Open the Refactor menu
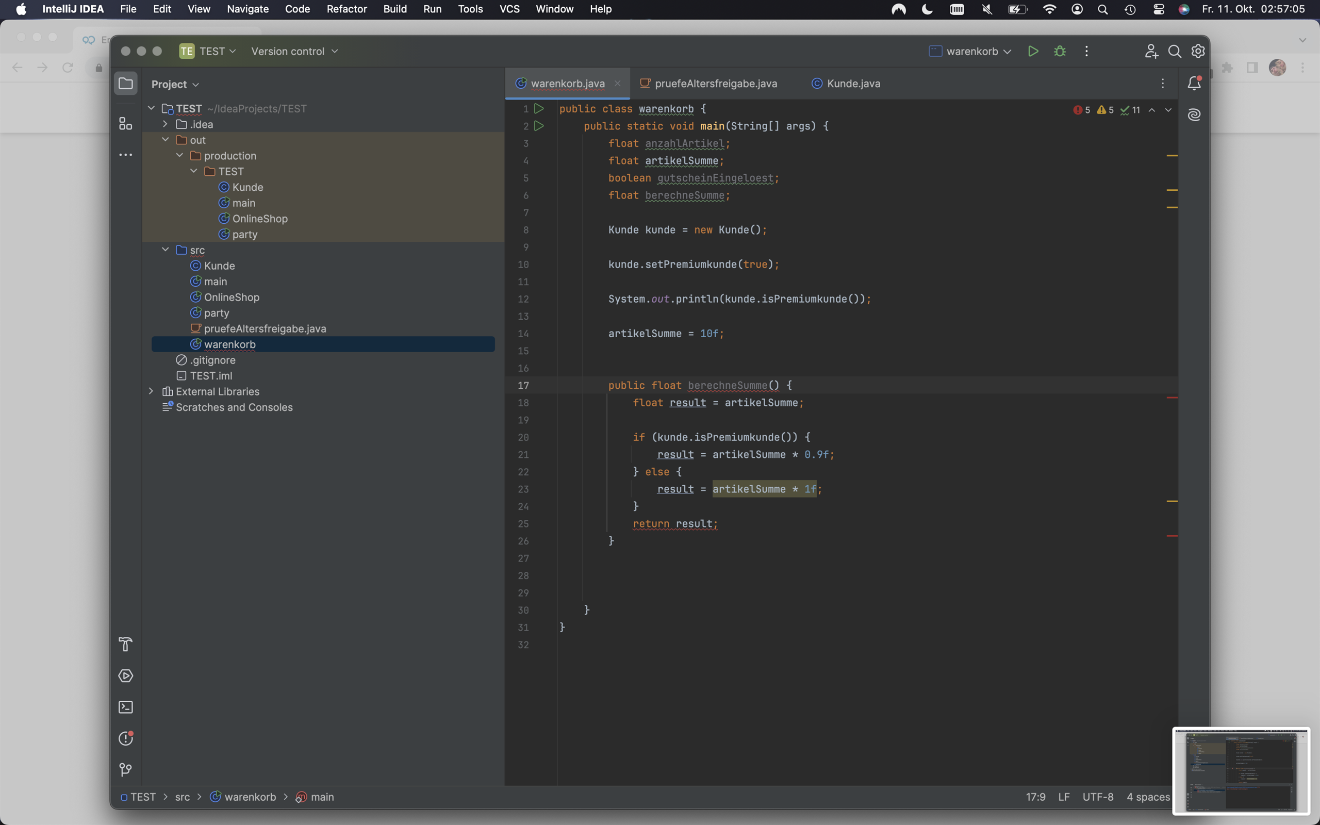The width and height of the screenshot is (1320, 825). pyautogui.click(x=346, y=9)
